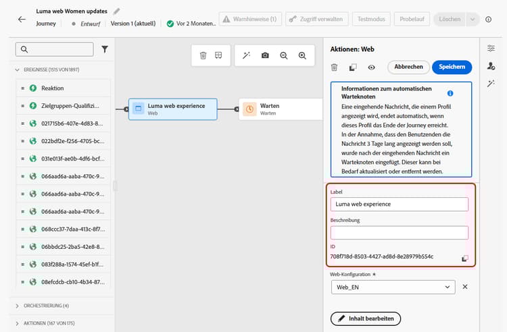Image resolution: width=507 pixels, height=332 pixels.
Task: Select the Luma web experience node on canvas
Action: tap(173, 109)
